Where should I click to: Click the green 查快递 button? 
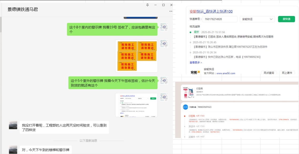coord(286,19)
